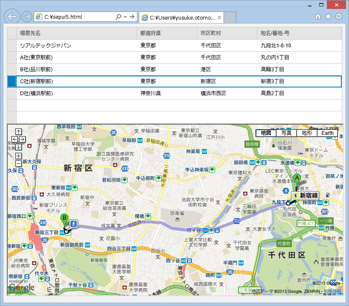
Task: Open the address bar dropdown arrow
Action: 125,17
